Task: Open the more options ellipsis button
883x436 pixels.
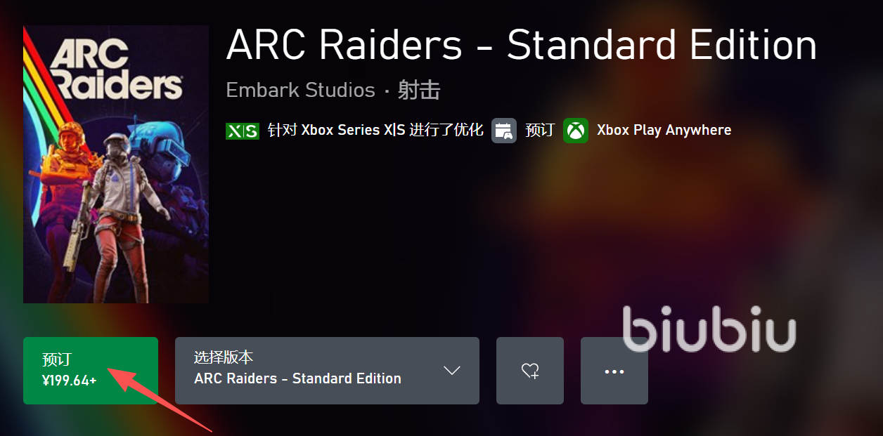Action: 614,371
